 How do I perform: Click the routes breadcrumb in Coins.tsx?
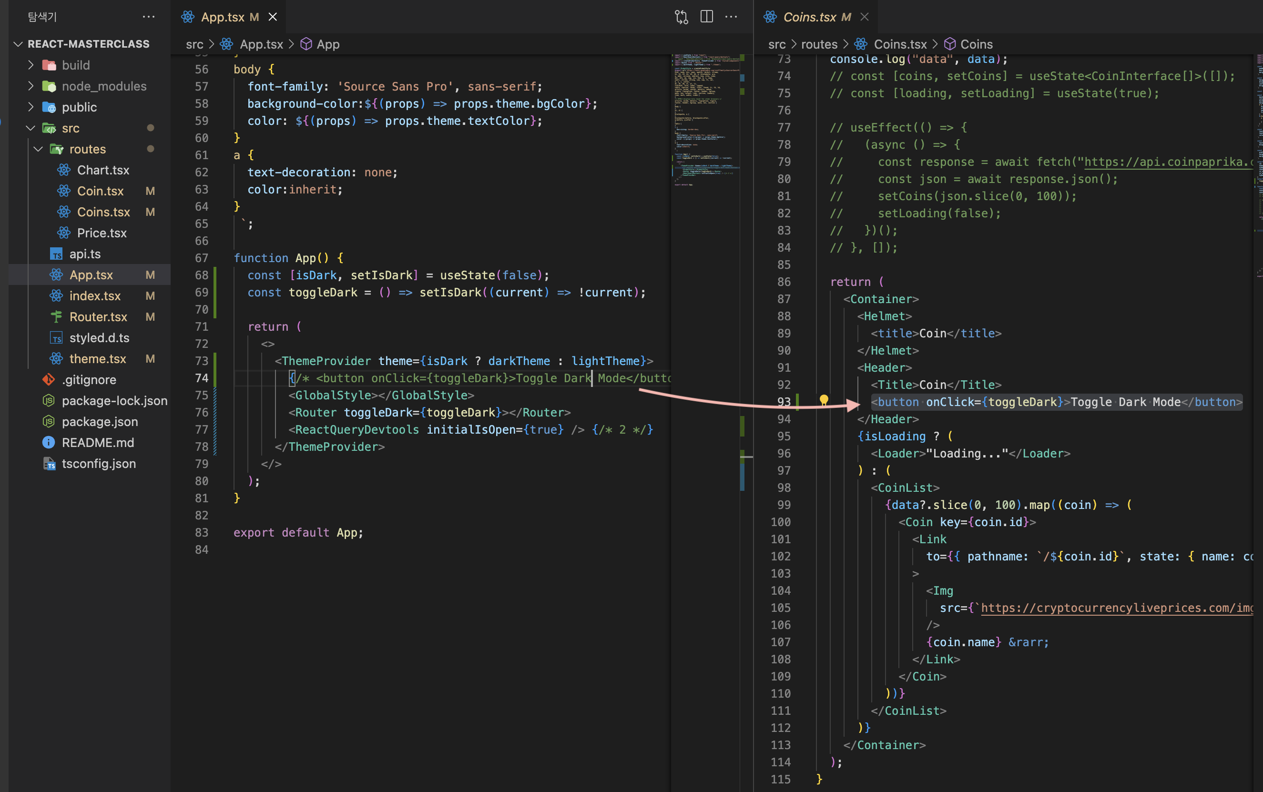[x=819, y=44]
